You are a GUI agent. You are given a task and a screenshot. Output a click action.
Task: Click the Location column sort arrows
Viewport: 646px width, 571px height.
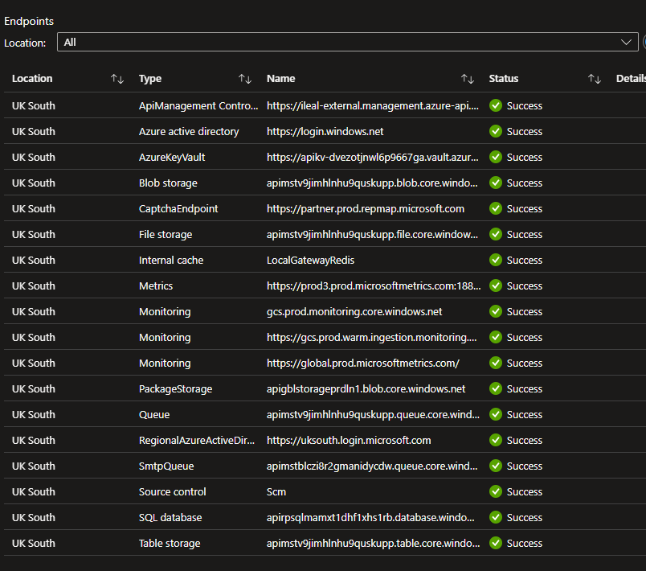[x=117, y=79]
